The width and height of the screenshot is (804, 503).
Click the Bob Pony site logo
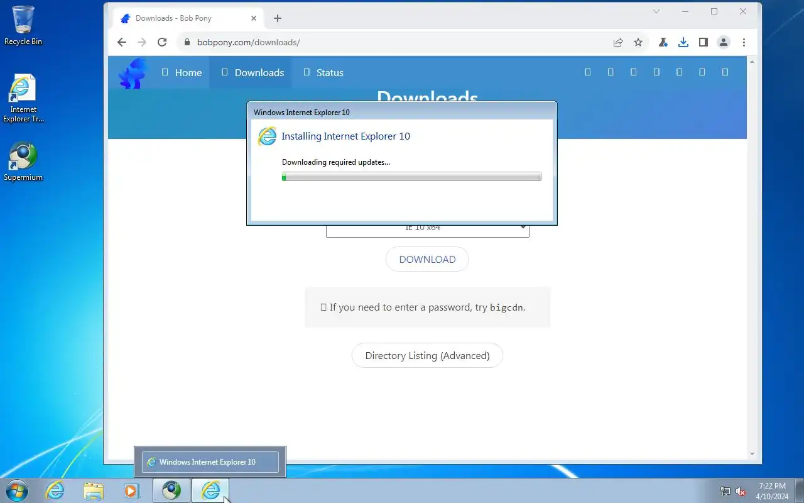coord(133,73)
